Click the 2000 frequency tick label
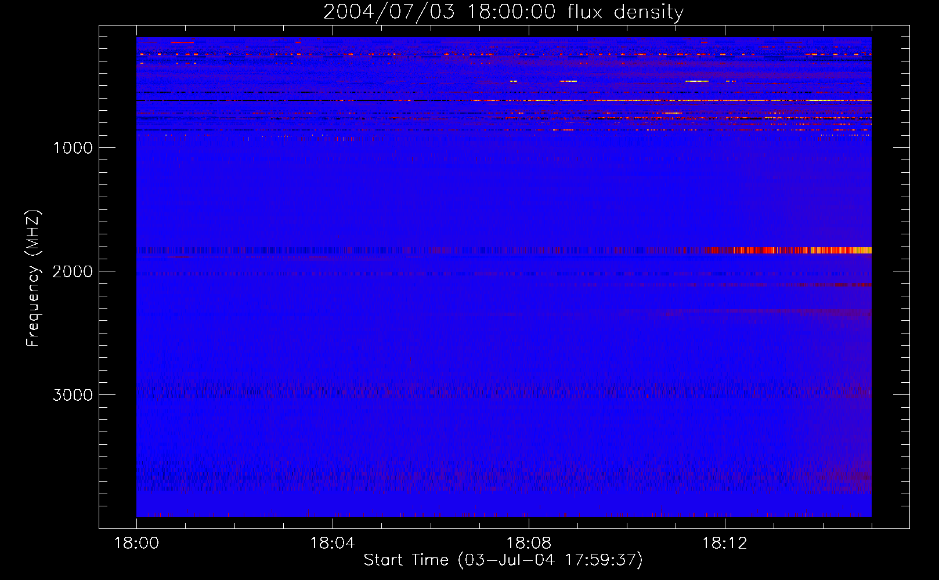This screenshot has height=580, width=939. tap(73, 271)
